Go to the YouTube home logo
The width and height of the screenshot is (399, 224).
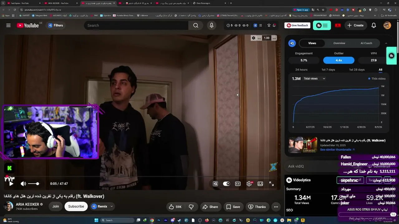tap(28, 26)
